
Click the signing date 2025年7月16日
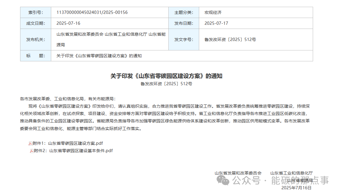296,188
